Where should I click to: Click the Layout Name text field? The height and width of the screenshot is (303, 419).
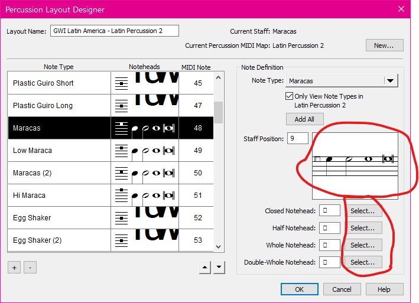coord(113,31)
